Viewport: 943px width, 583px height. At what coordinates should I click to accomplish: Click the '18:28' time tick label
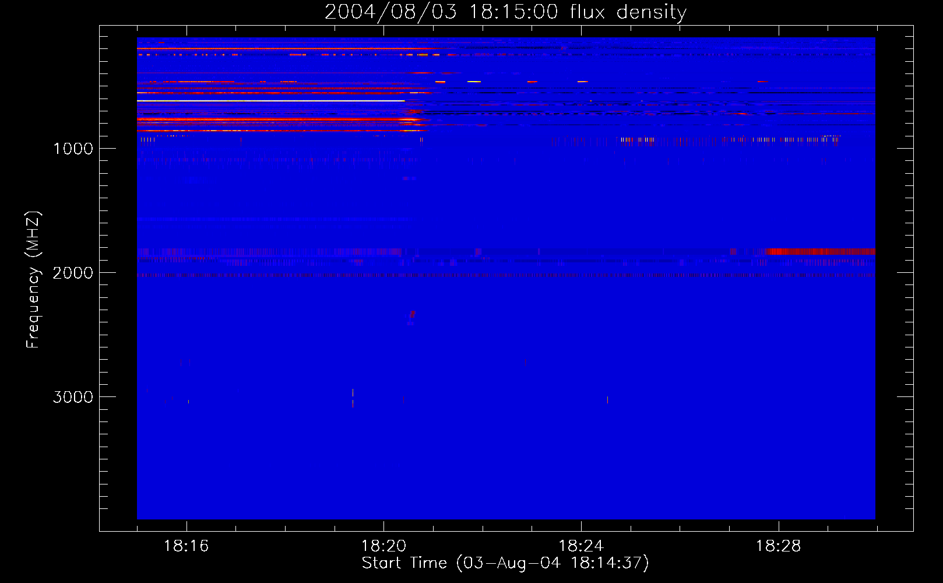click(x=779, y=546)
